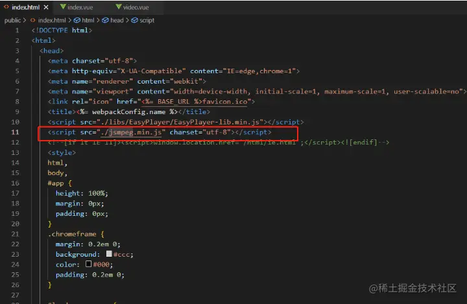The width and height of the screenshot is (467, 304).
Task: Click the 'EasyPlayer-lib.min.js' script path
Action: [x=180, y=122]
